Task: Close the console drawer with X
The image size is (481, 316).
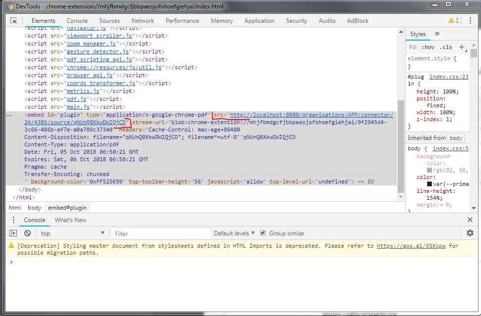Action: 470,220
